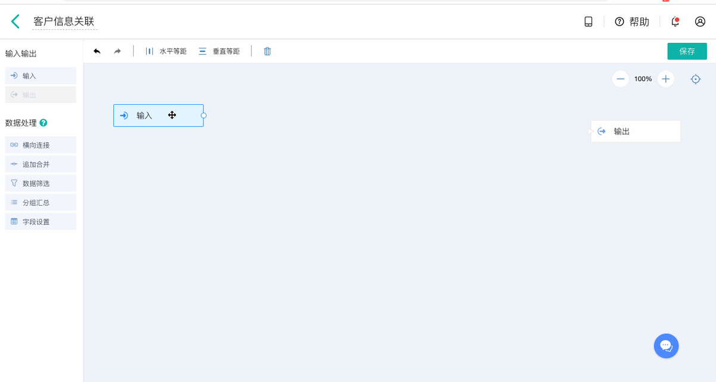
Task: Zoom out with the minus button
Action: click(621, 79)
